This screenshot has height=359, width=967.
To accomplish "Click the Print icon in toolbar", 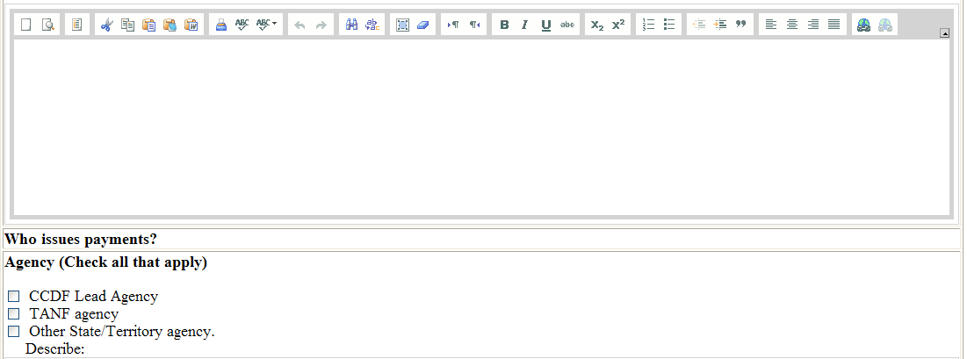I will pos(221,25).
